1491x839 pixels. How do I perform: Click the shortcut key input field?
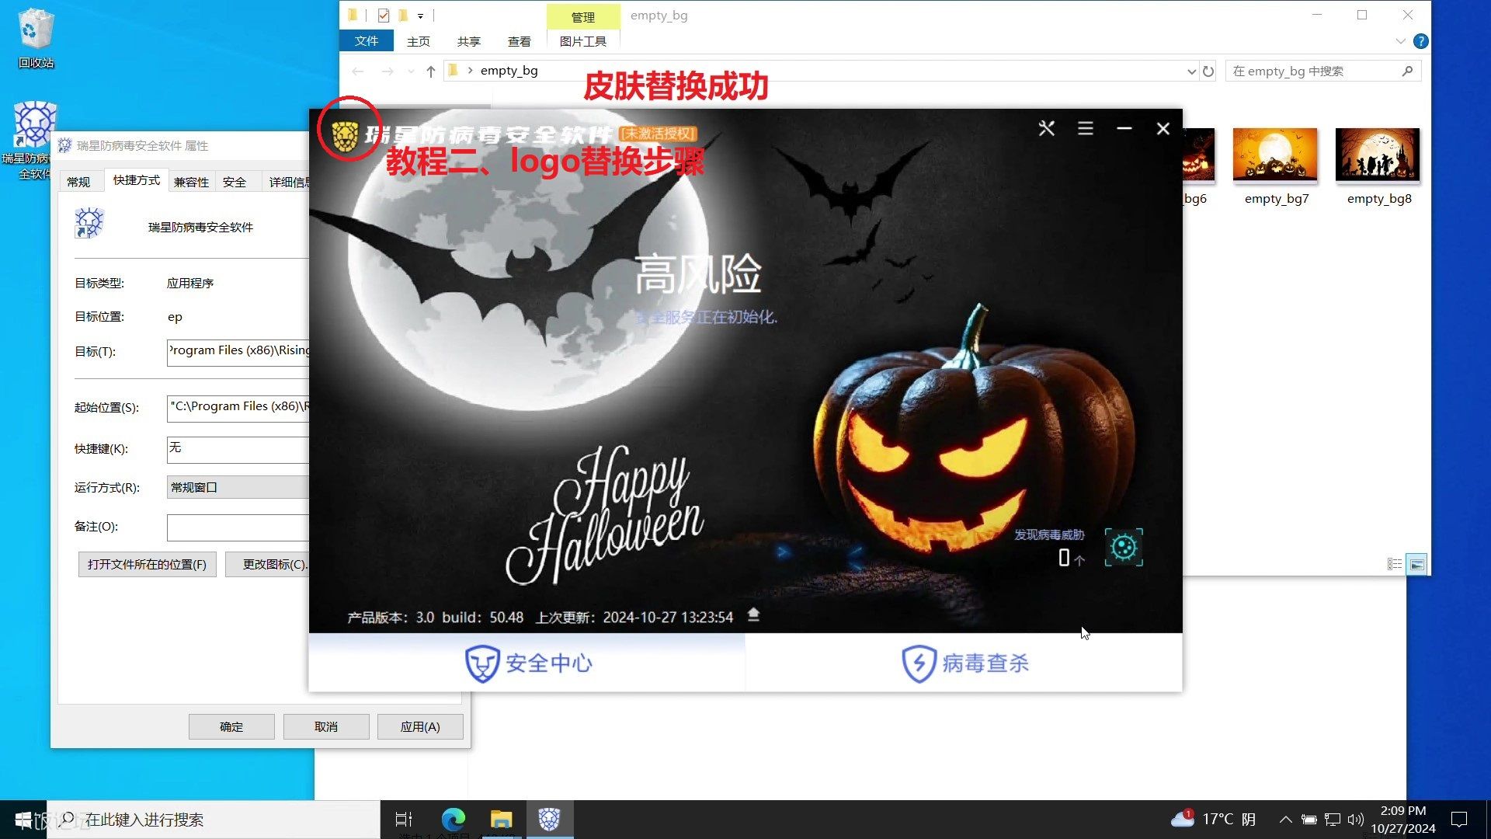(x=238, y=448)
